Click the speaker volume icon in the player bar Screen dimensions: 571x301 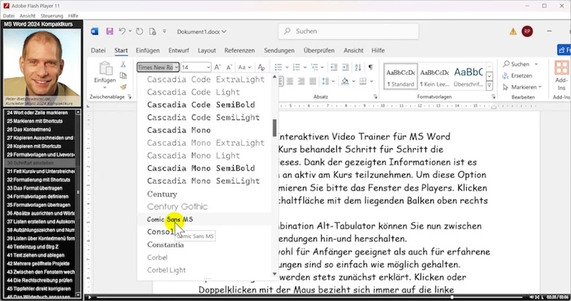click(x=531, y=297)
